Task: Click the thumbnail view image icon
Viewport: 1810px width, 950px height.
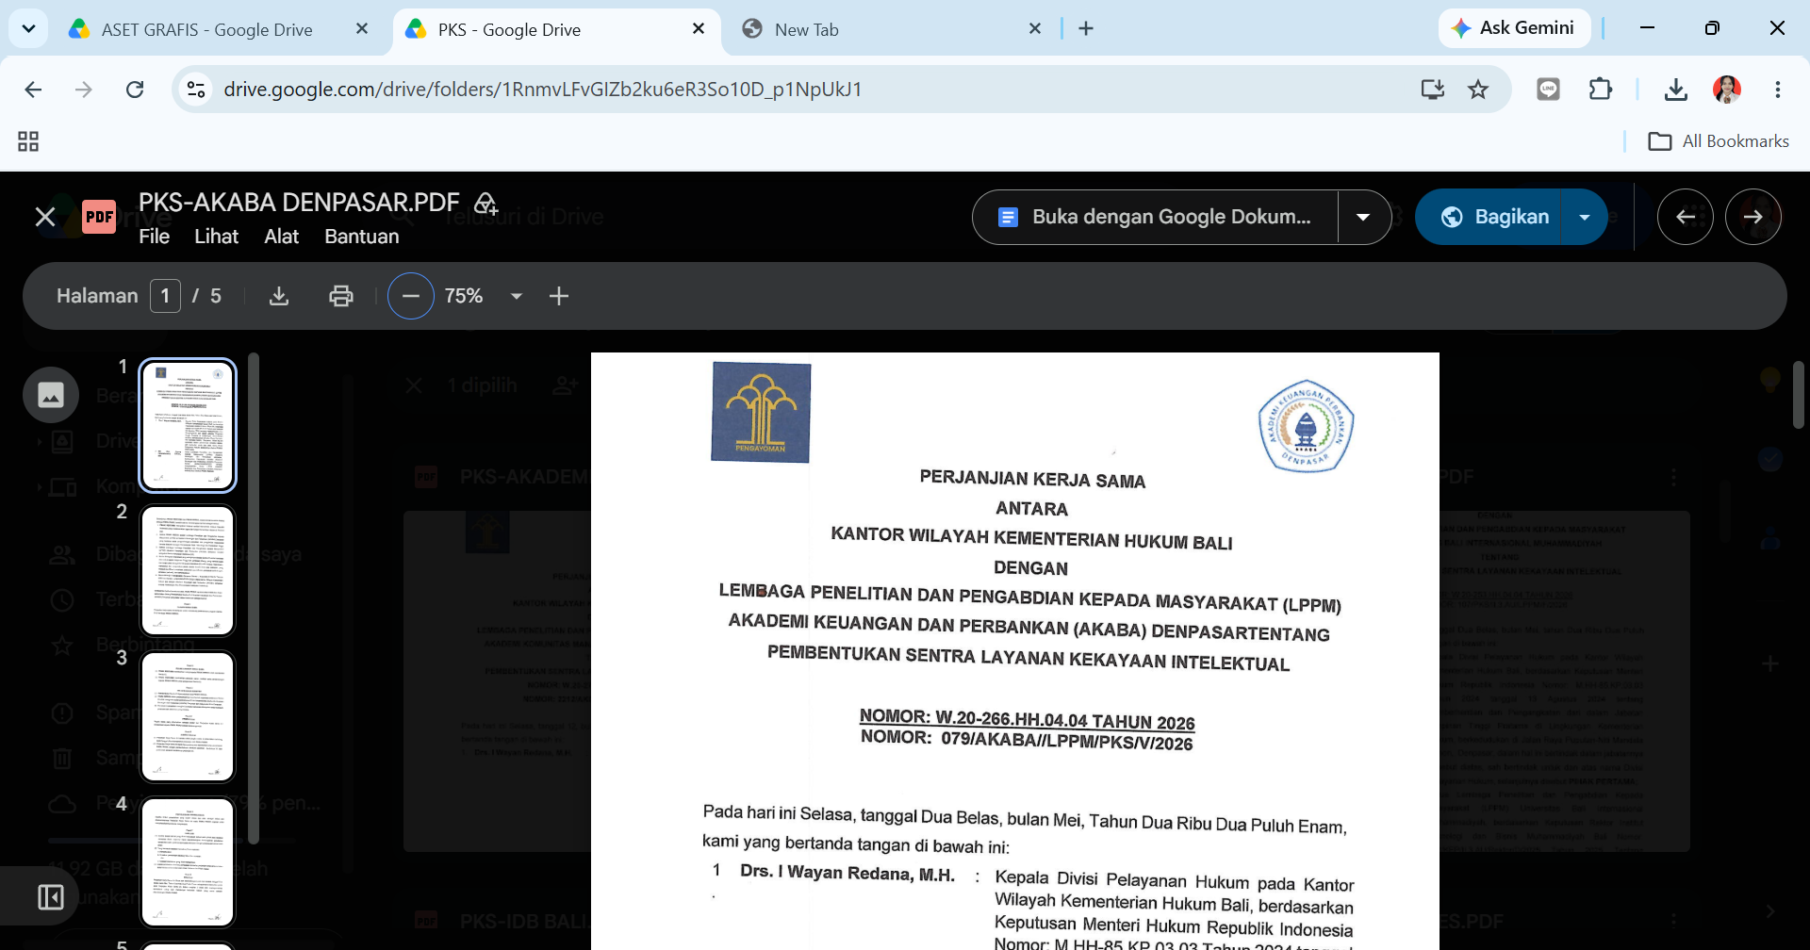Action: 51,395
